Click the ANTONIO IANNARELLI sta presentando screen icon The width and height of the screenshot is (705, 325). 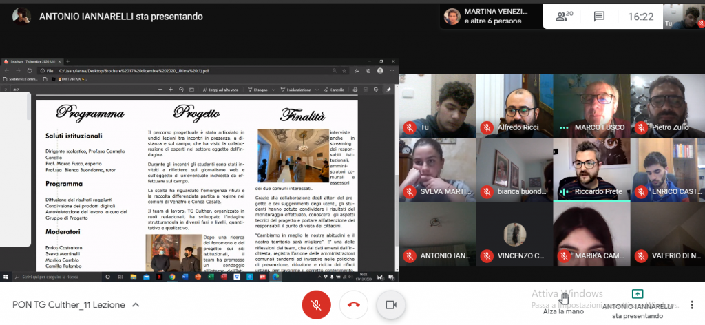point(637,295)
